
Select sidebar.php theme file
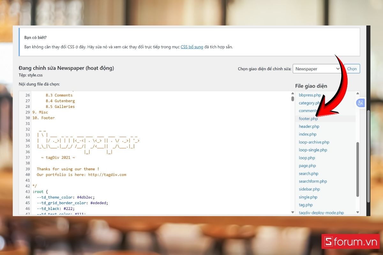coord(309,189)
